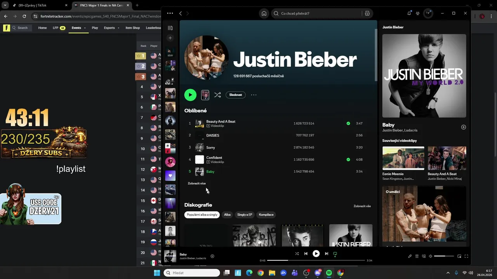This screenshot has width=497, height=279.
Task: Select Populární alba a singly filter
Action: point(202,215)
